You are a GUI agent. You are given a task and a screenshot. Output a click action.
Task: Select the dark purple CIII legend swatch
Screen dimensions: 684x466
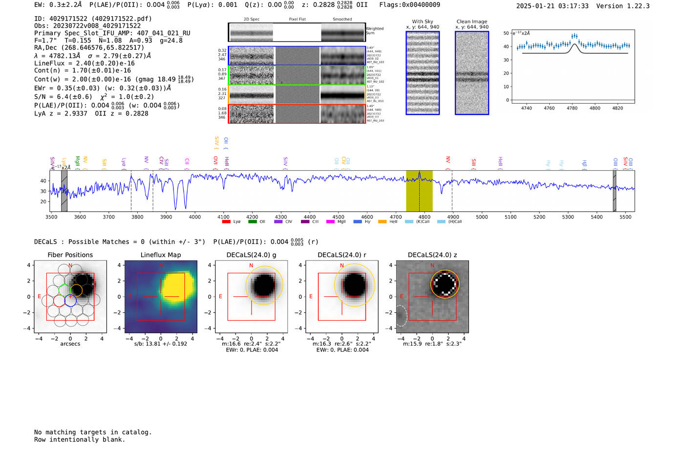click(x=305, y=222)
